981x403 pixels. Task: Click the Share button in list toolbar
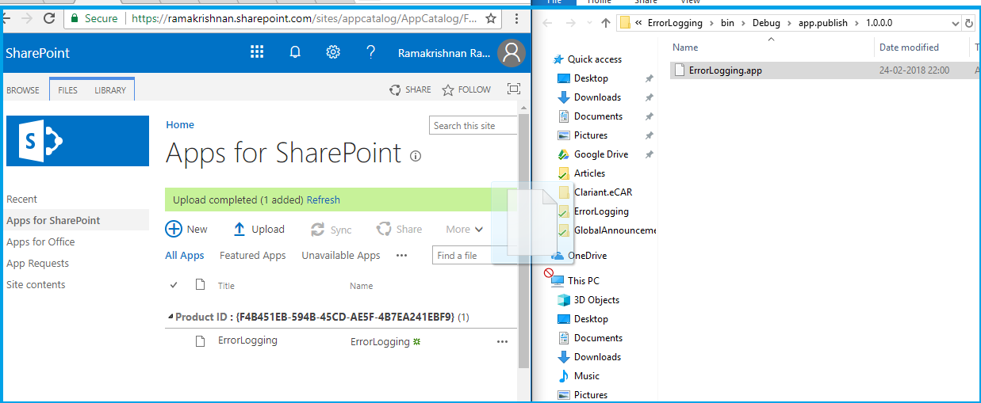coord(399,229)
